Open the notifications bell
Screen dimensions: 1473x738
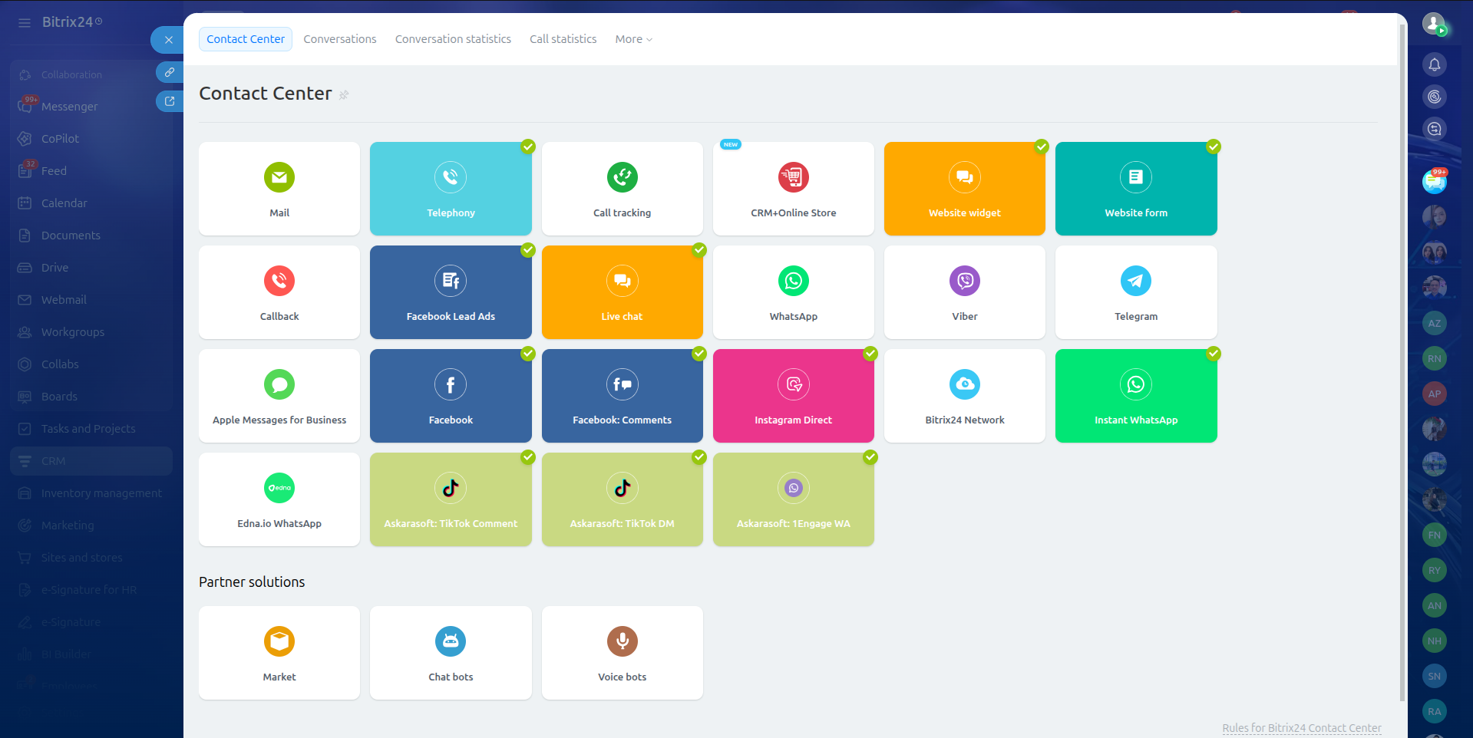pyautogui.click(x=1434, y=64)
